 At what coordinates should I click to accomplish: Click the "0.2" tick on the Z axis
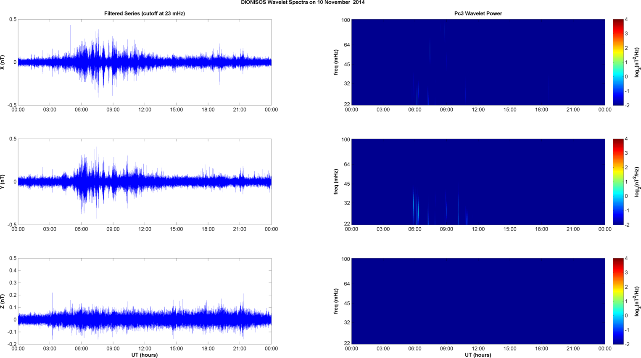tap(13, 295)
